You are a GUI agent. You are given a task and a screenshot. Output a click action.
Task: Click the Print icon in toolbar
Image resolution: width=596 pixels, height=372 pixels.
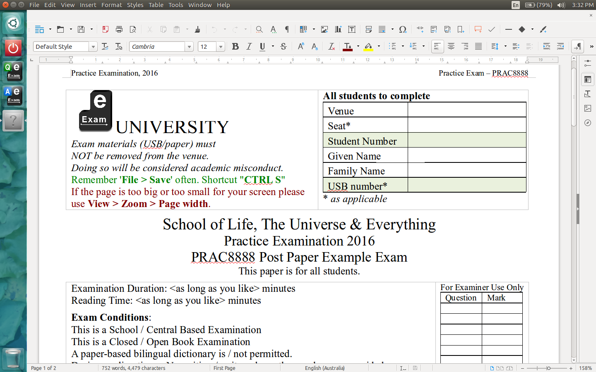(119, 29)
